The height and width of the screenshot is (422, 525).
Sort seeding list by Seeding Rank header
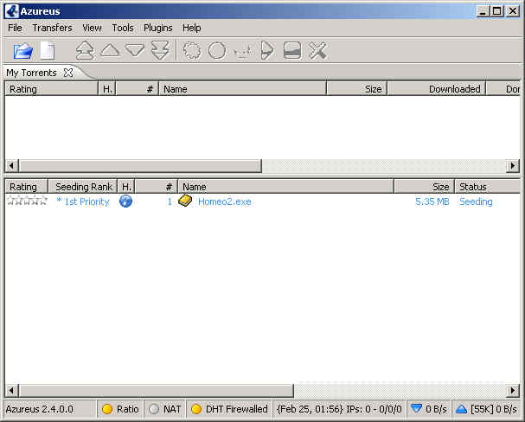point(83,187)
